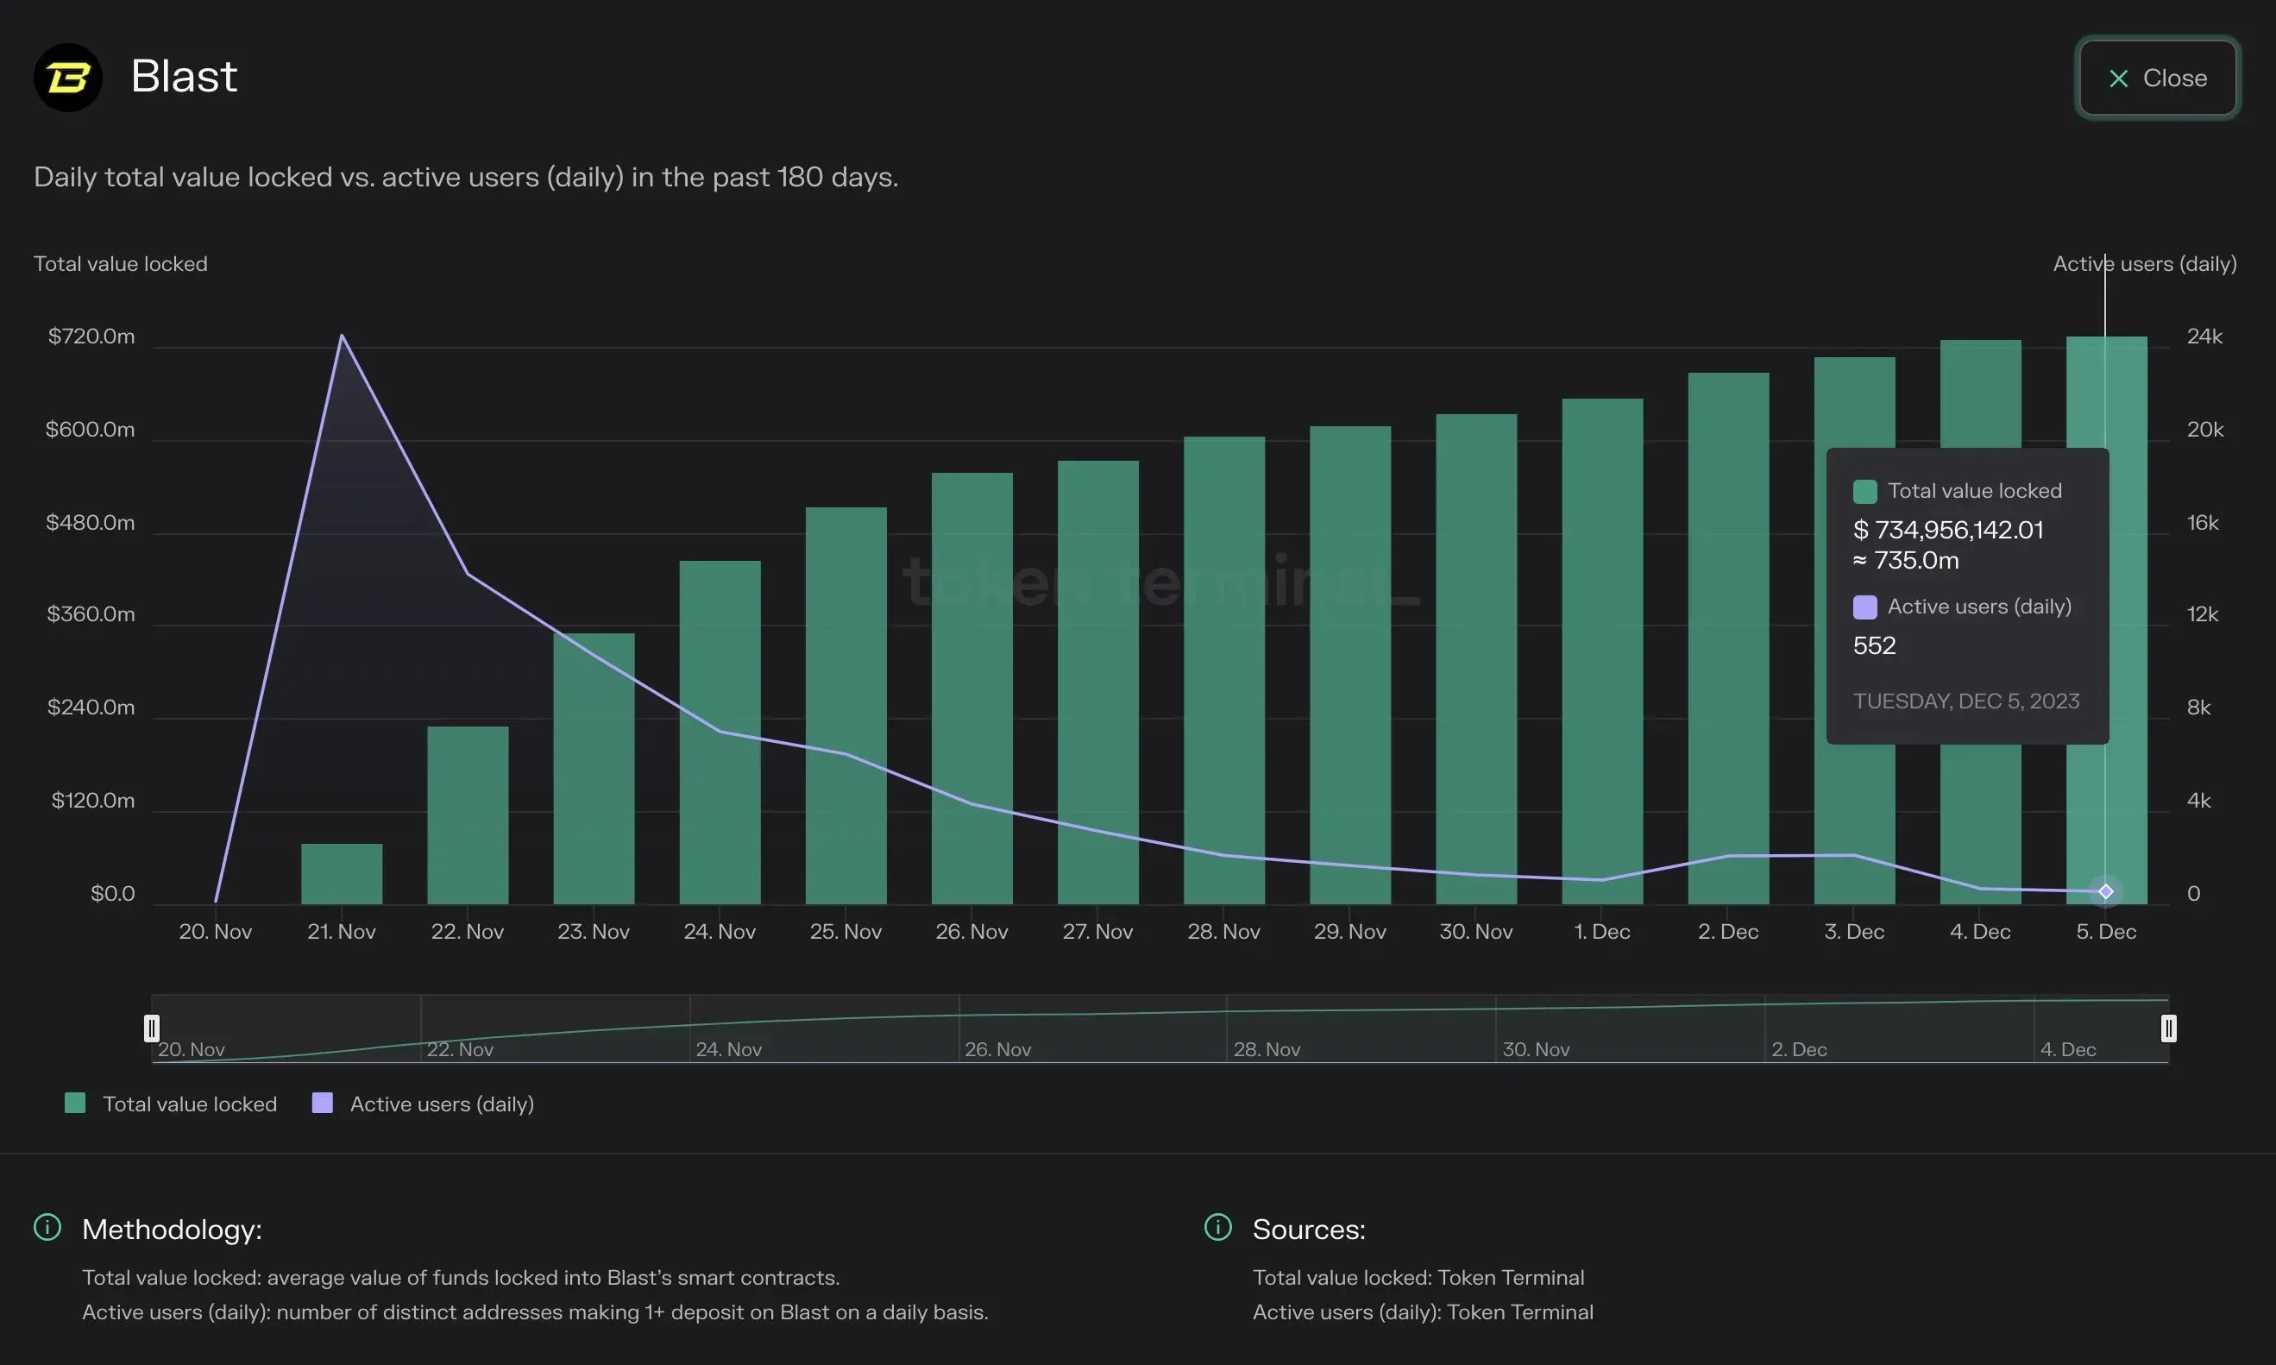This screenshot has height=1365, width=2276.
Task: Toggle the Total value locked legend series
Action: point(171,1104)
